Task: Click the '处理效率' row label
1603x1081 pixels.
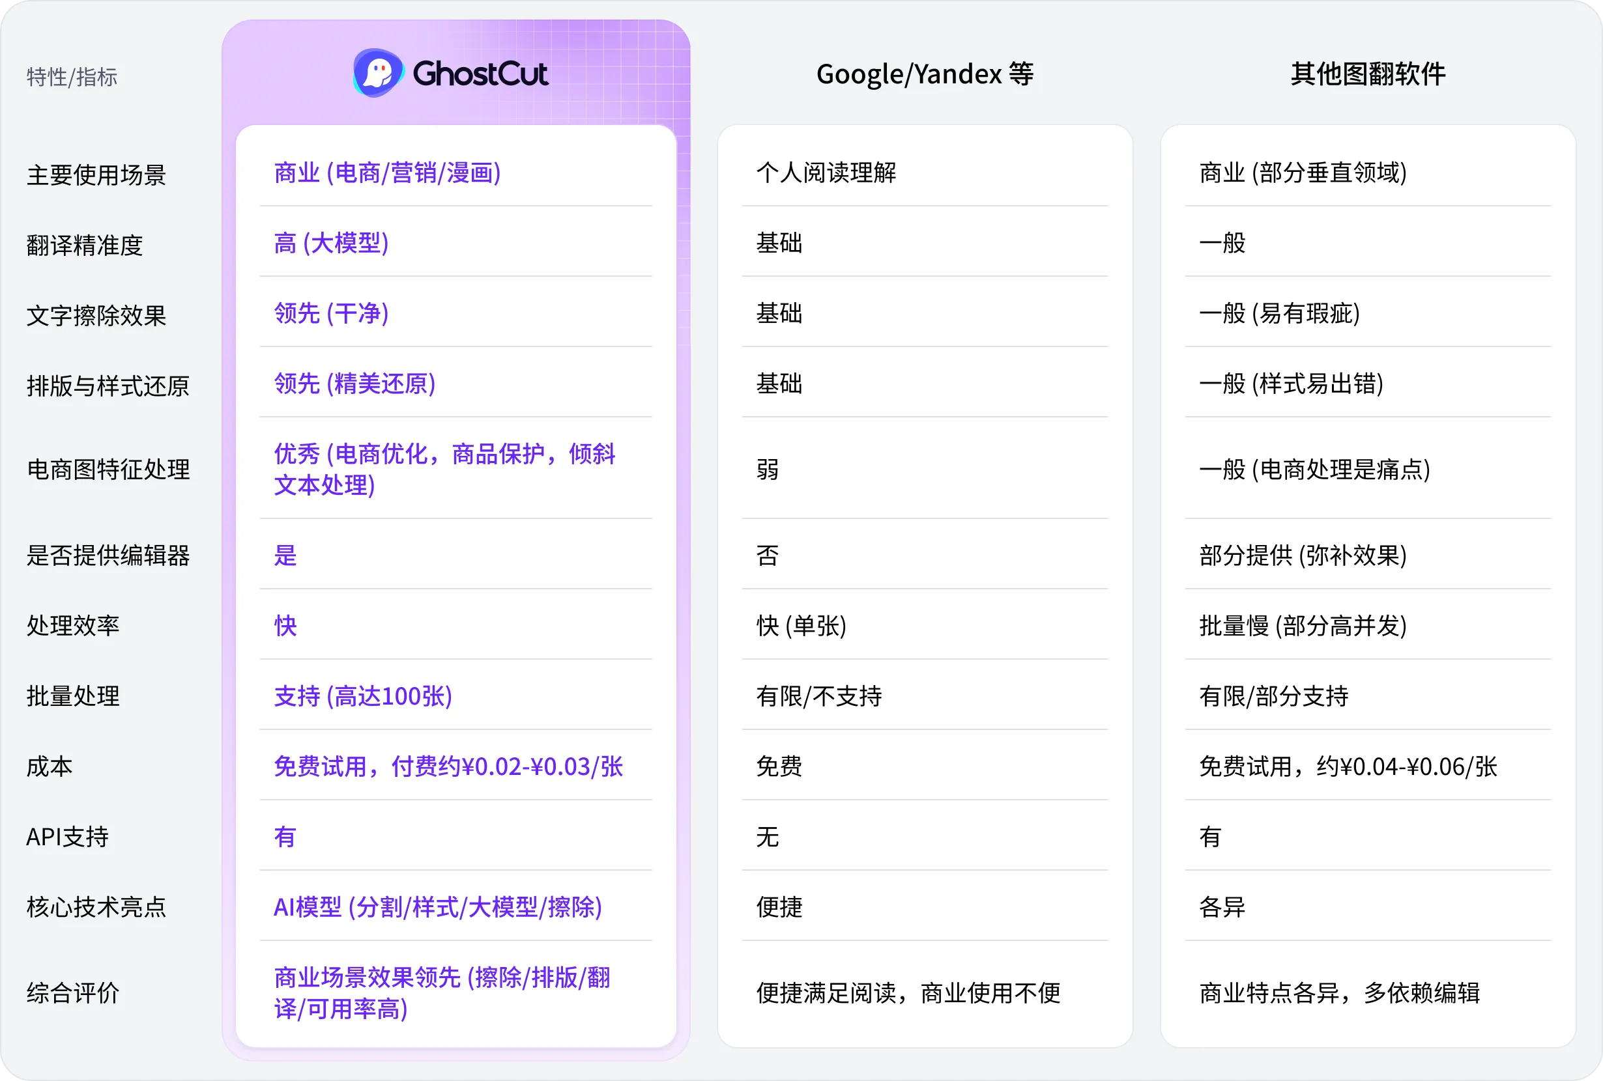Action: click(x=73, y=626)
